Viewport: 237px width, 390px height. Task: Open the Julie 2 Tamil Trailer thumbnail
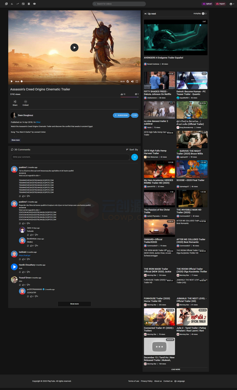pos(192,317)
